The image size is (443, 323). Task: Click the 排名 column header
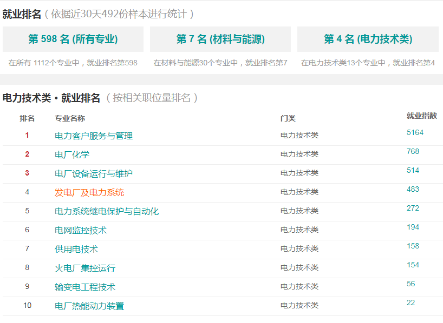(x=27, y=118)
